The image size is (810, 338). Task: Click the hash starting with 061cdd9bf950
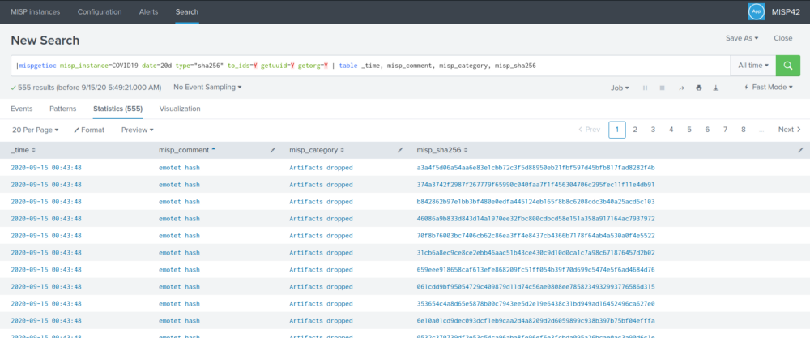(535, 287)
